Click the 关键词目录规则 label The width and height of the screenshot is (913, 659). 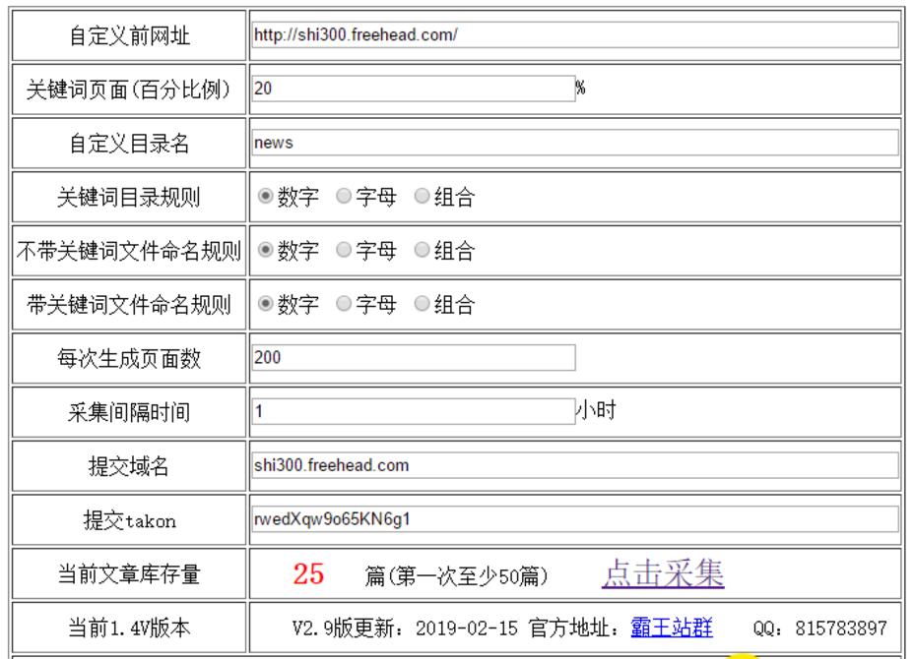coord(129,197)
